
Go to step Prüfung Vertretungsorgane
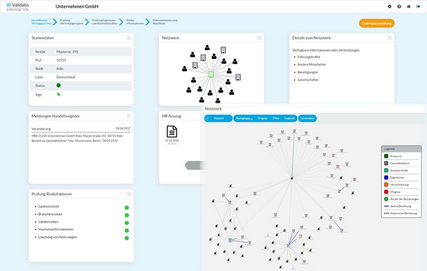72,22
